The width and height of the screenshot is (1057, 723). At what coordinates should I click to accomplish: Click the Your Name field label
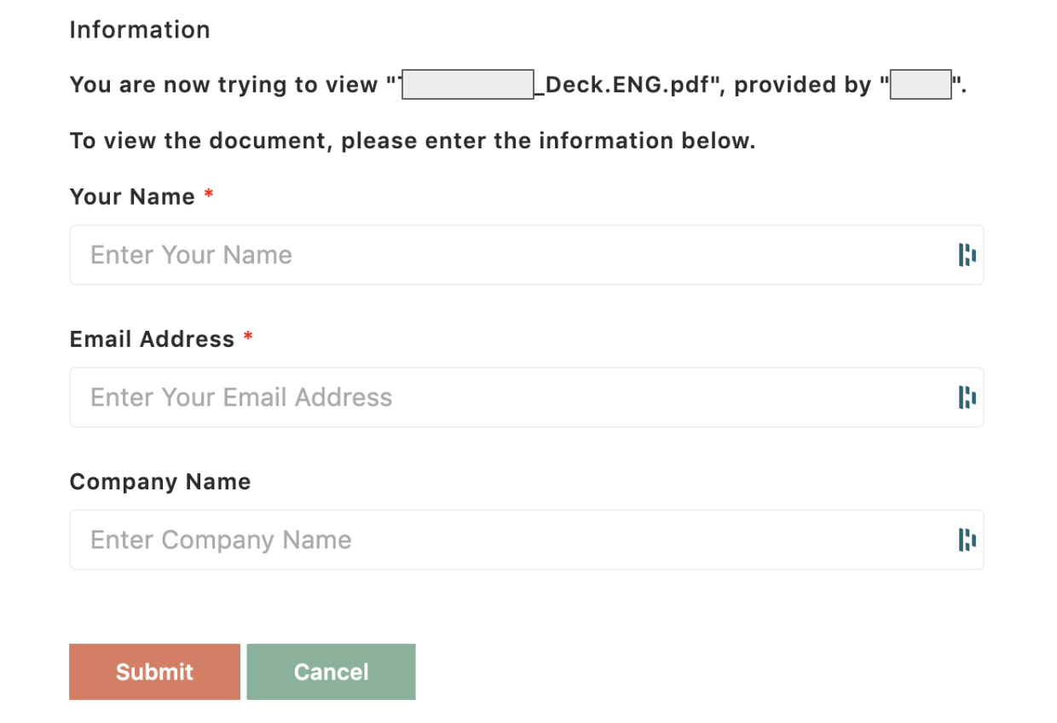132,197
